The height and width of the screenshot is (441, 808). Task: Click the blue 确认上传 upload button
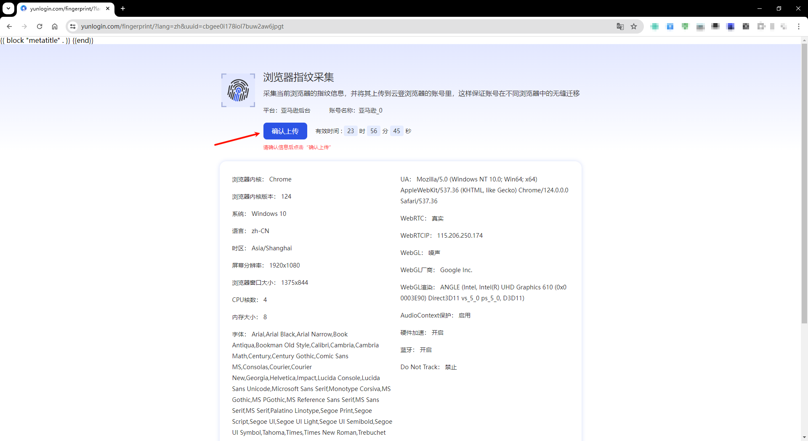pyautogui.click(x=285, y=131)
